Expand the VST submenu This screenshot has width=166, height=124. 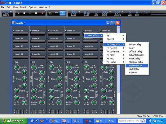coord(114,36)
